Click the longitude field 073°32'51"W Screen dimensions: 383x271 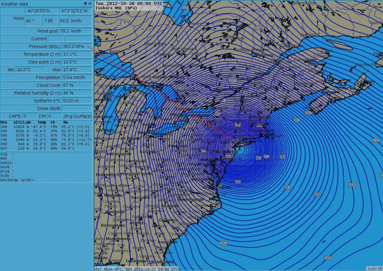(75, 11)
